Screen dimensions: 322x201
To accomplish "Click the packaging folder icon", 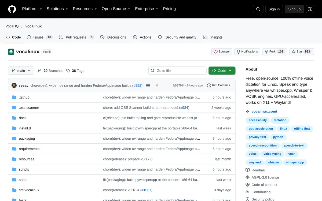I will pyautogui.click(x=14, y=139).
